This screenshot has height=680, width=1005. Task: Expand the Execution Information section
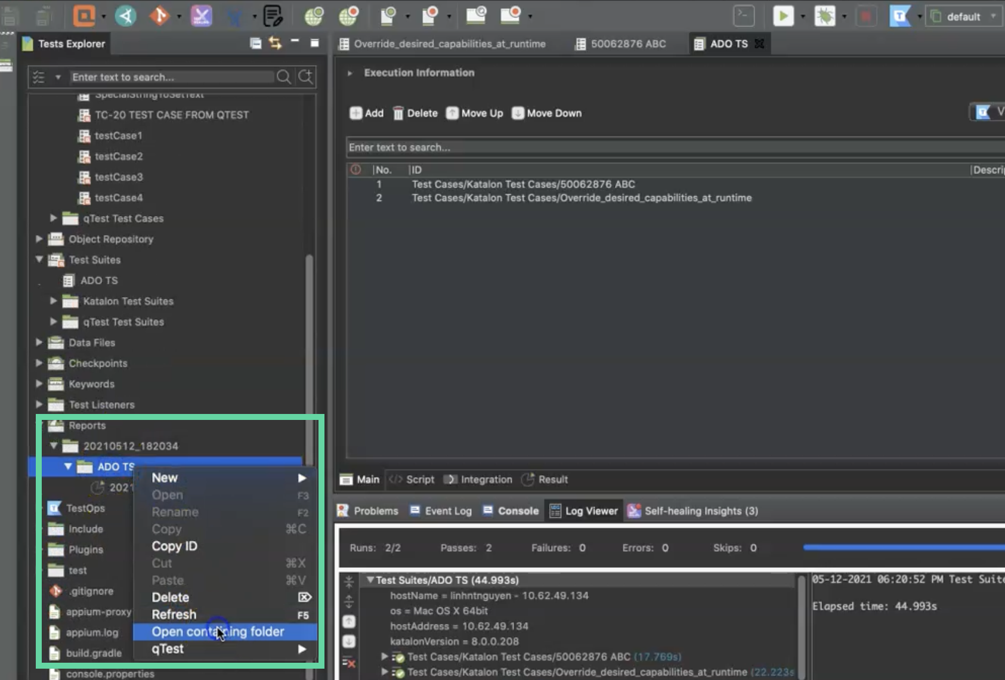350,73
